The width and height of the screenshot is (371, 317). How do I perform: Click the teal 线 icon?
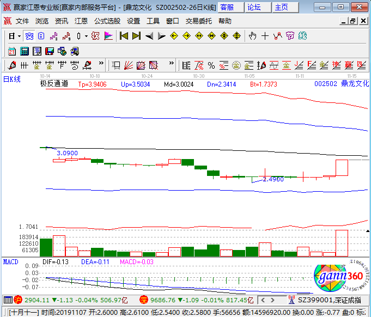pos(302,36)
